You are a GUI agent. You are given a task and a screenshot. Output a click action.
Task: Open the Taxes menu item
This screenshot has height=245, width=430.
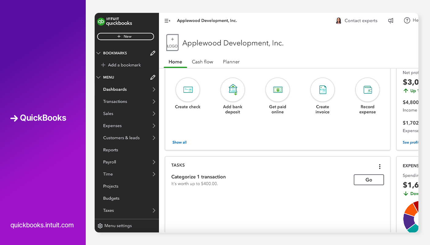click(x=108, y=210)
